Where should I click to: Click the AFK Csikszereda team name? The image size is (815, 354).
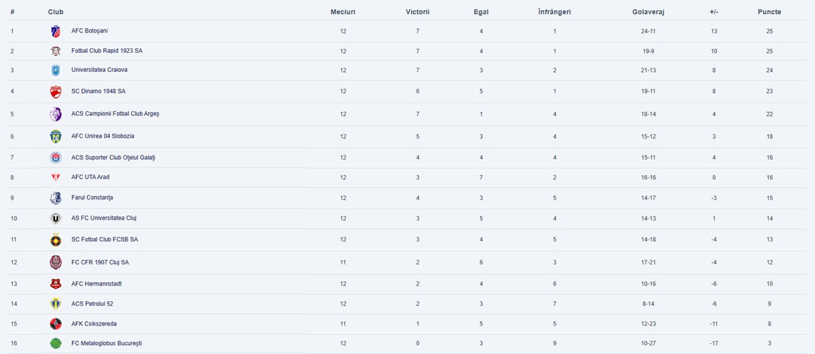(94, 324)
